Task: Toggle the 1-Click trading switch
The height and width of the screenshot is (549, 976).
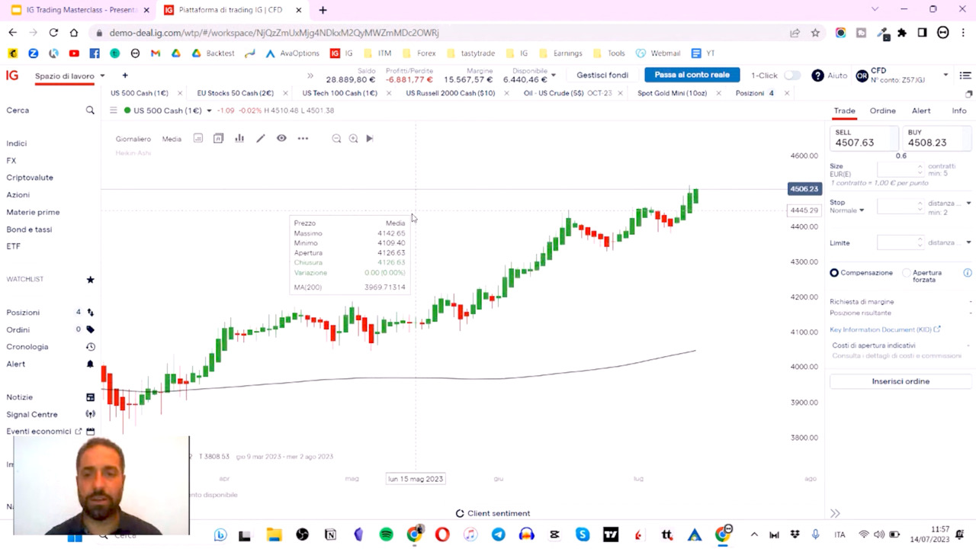Action: [792, 75]
